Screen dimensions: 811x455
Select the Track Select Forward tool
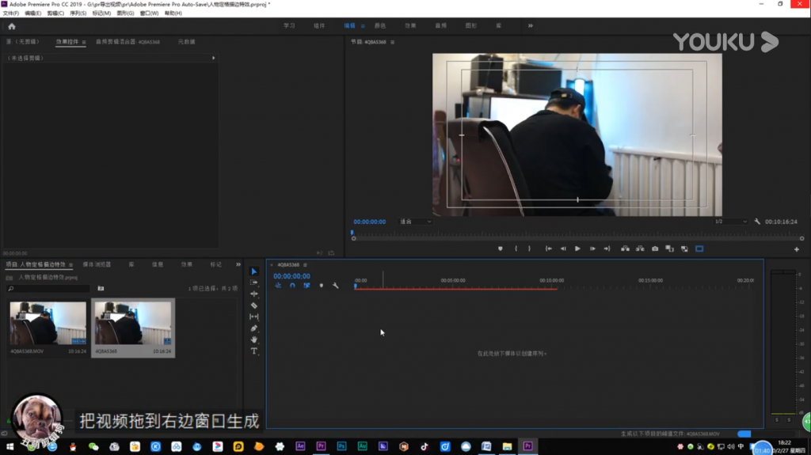pos(254,282)
